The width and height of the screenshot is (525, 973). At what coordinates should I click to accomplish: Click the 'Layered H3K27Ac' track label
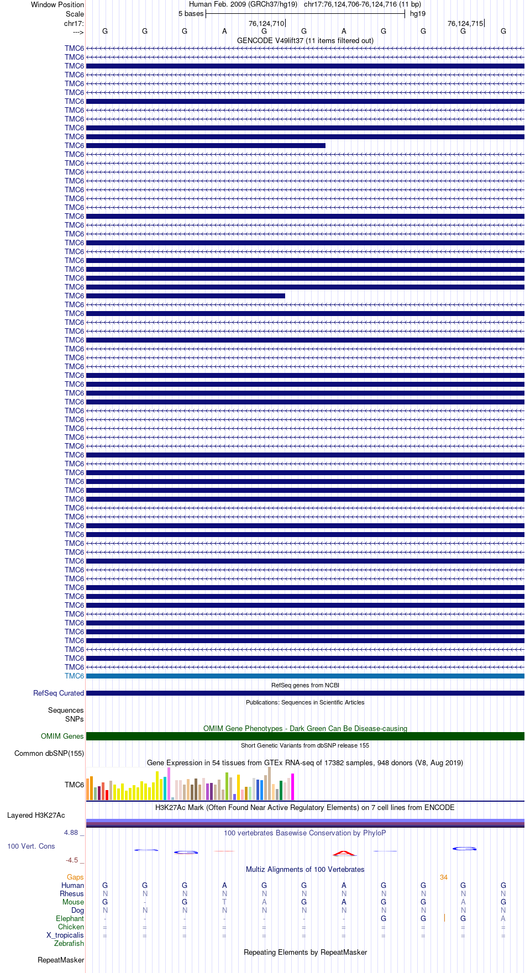click(36, 816)
